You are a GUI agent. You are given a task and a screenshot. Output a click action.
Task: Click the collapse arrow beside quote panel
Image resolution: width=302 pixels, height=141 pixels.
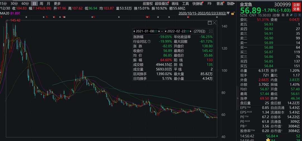(x=237, y=98)
